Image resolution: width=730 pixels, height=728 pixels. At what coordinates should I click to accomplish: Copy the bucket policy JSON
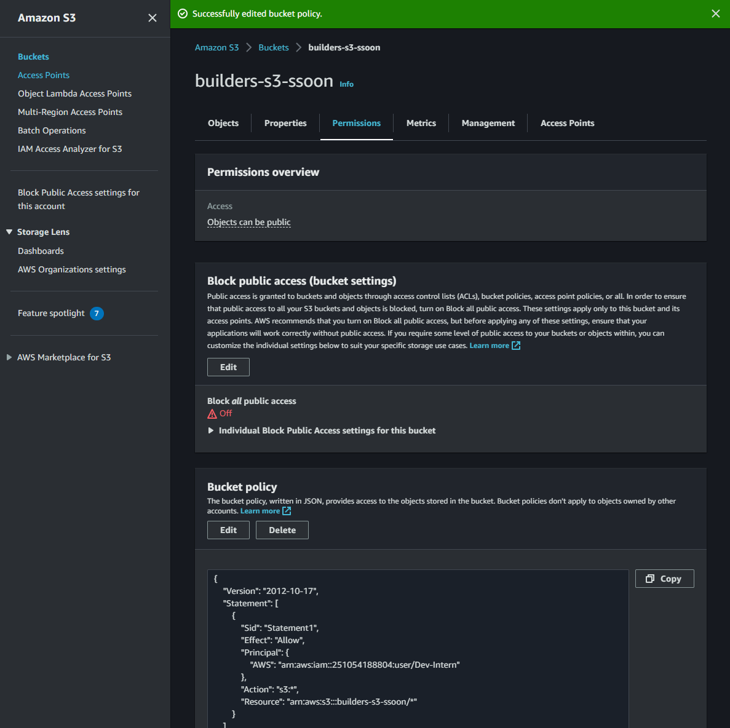click(664, 579)
